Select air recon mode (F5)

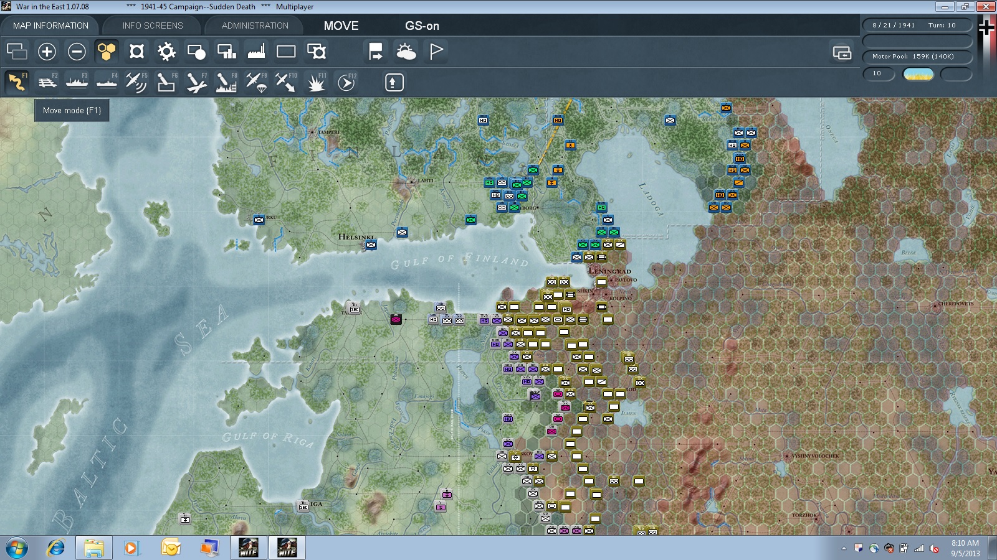click(136, 82)
